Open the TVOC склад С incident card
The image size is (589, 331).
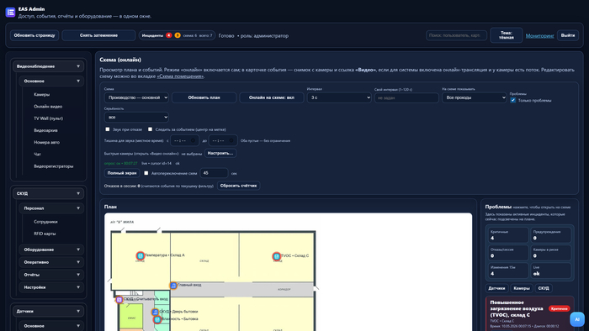click(x=529, y=313)
